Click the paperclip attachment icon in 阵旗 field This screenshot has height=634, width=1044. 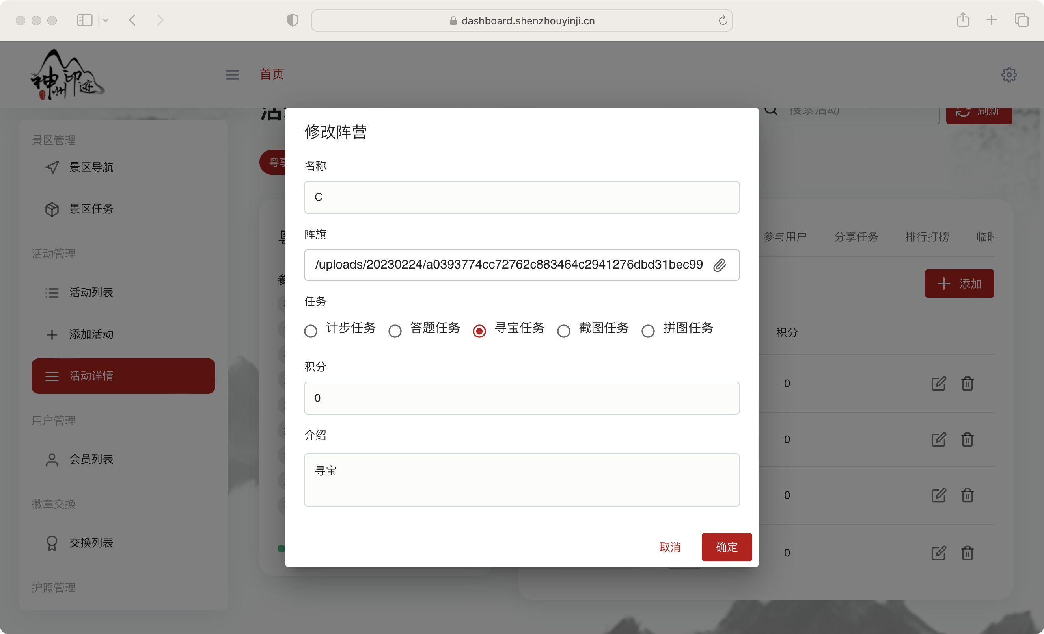[719, 265]
